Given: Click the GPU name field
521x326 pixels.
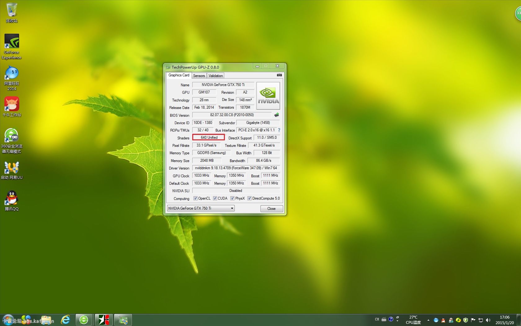Looking at the screenshot, I should pos(223,85).
